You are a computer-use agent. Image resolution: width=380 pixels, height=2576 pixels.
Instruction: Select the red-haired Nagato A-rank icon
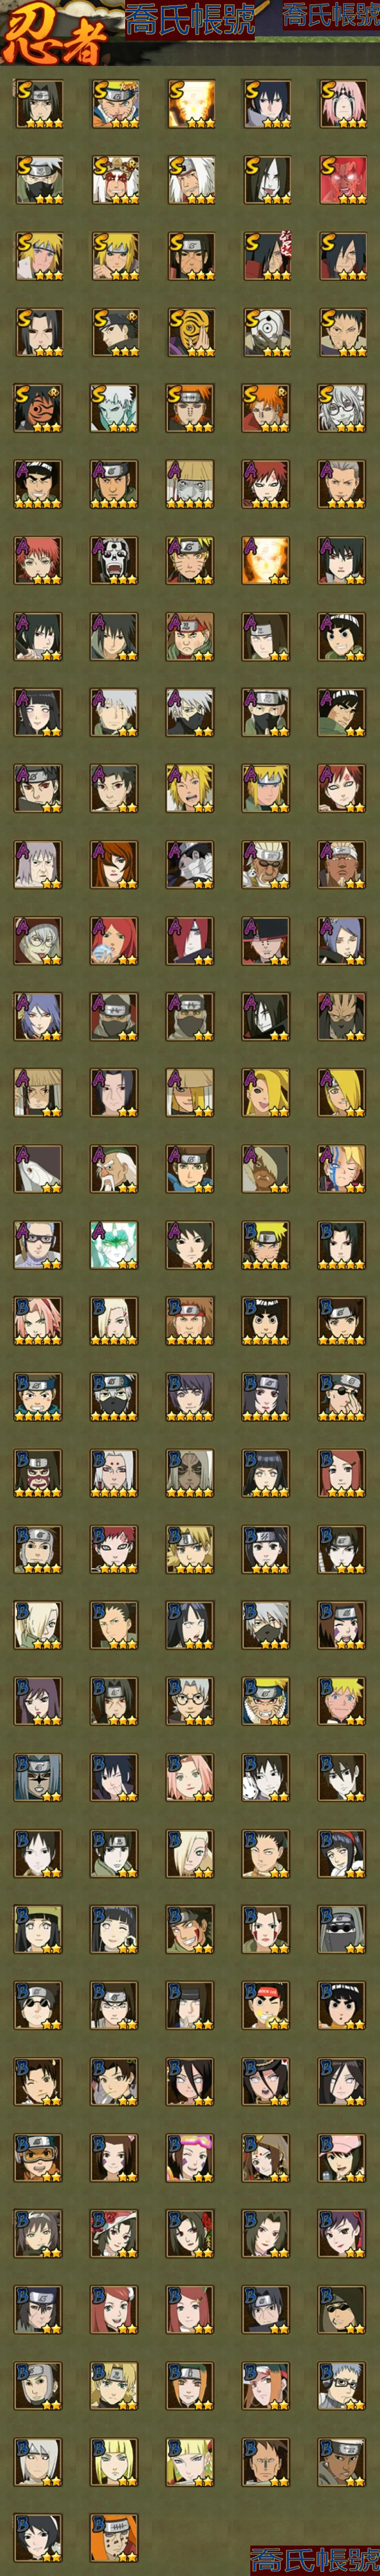click(x=190, y=940)
